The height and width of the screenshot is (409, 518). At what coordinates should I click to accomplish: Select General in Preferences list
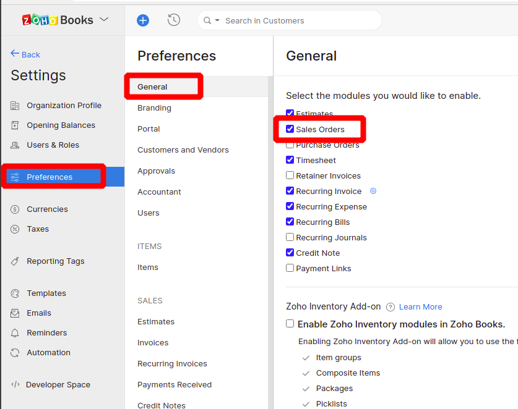point(197,86)
